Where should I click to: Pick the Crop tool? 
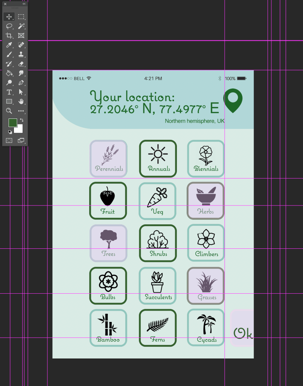pyautogui.click(x=9, y=36)
